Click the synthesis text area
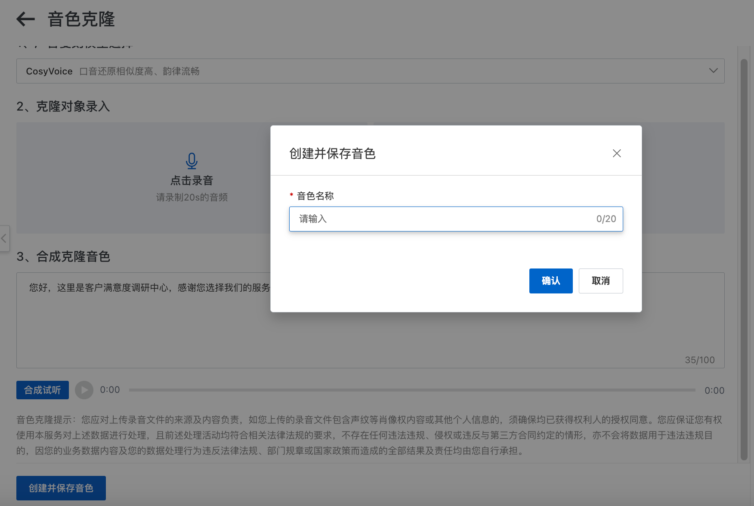 [370, 320]
